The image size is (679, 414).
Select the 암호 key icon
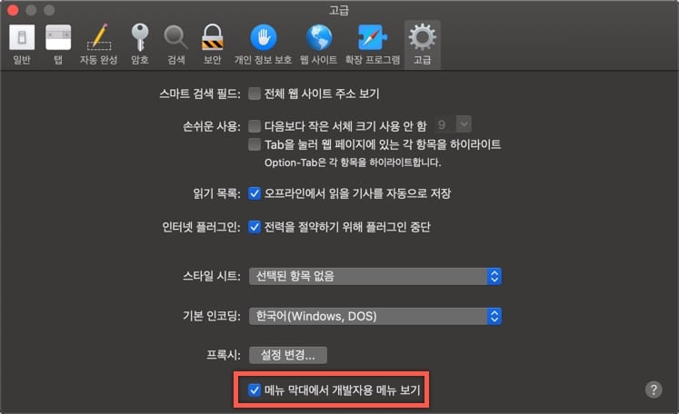click(x=140, y=44)
